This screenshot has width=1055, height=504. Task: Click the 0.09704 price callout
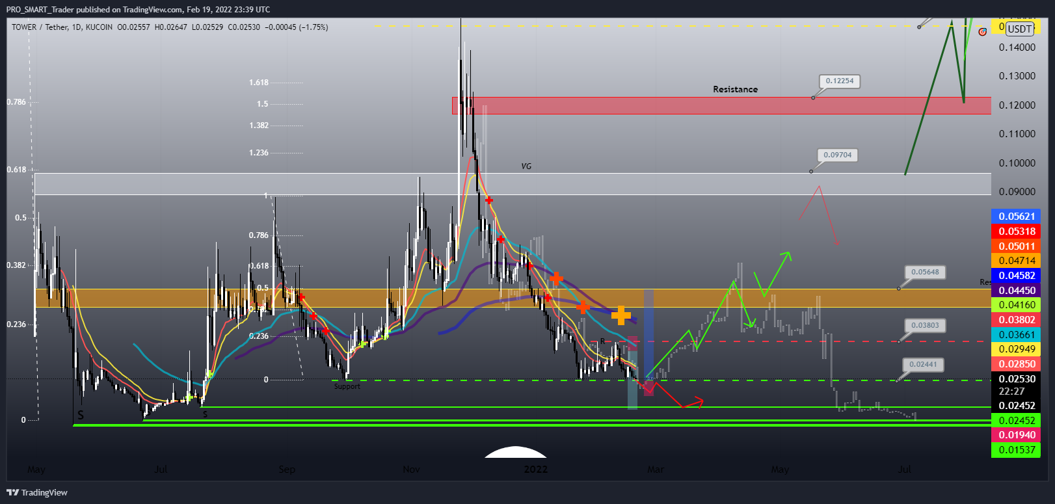pos(838,155)
